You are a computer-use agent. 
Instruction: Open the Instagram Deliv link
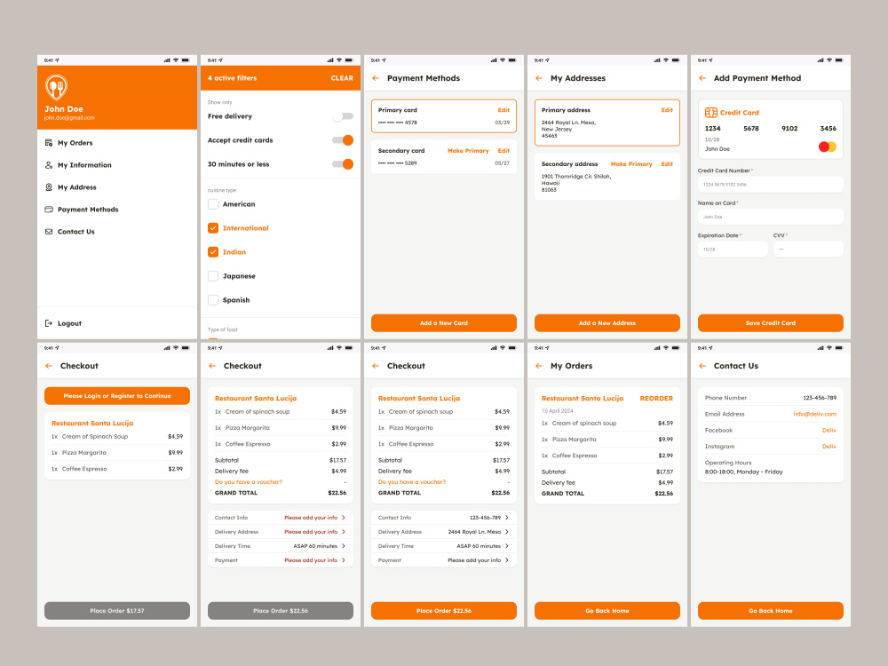coord(829,447)
